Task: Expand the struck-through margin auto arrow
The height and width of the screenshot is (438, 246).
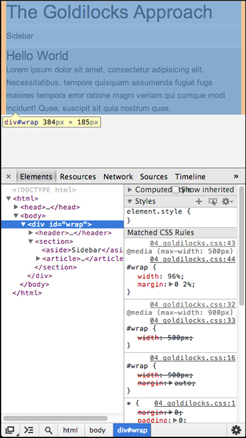Action: 171,383
